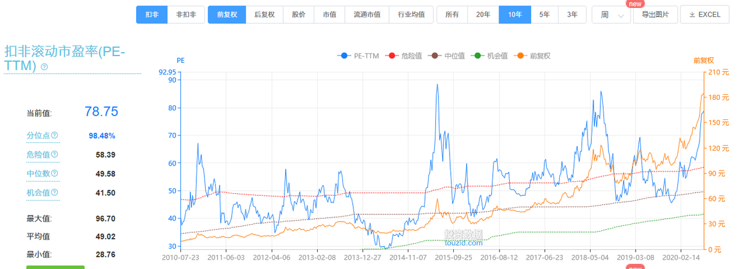This screenshot has height=269, width=739.
Task: Select 行业均值 tab
Action: click(411, 14)
